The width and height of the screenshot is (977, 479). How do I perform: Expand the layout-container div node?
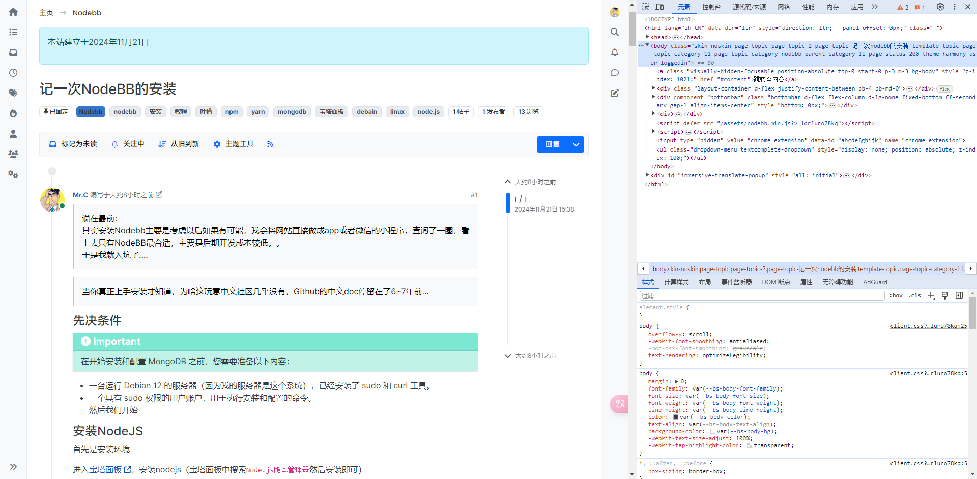[653, 88]
